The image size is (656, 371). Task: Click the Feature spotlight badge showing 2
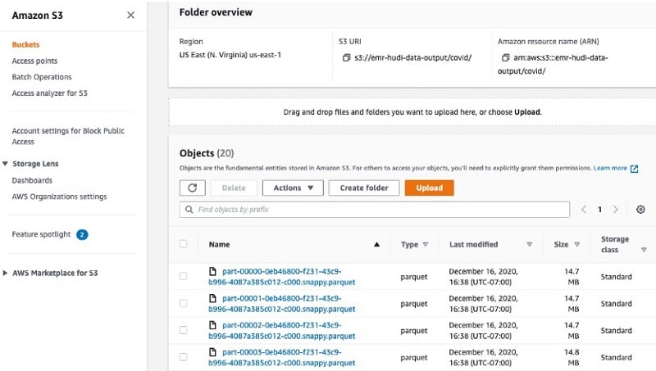(82, 234)
